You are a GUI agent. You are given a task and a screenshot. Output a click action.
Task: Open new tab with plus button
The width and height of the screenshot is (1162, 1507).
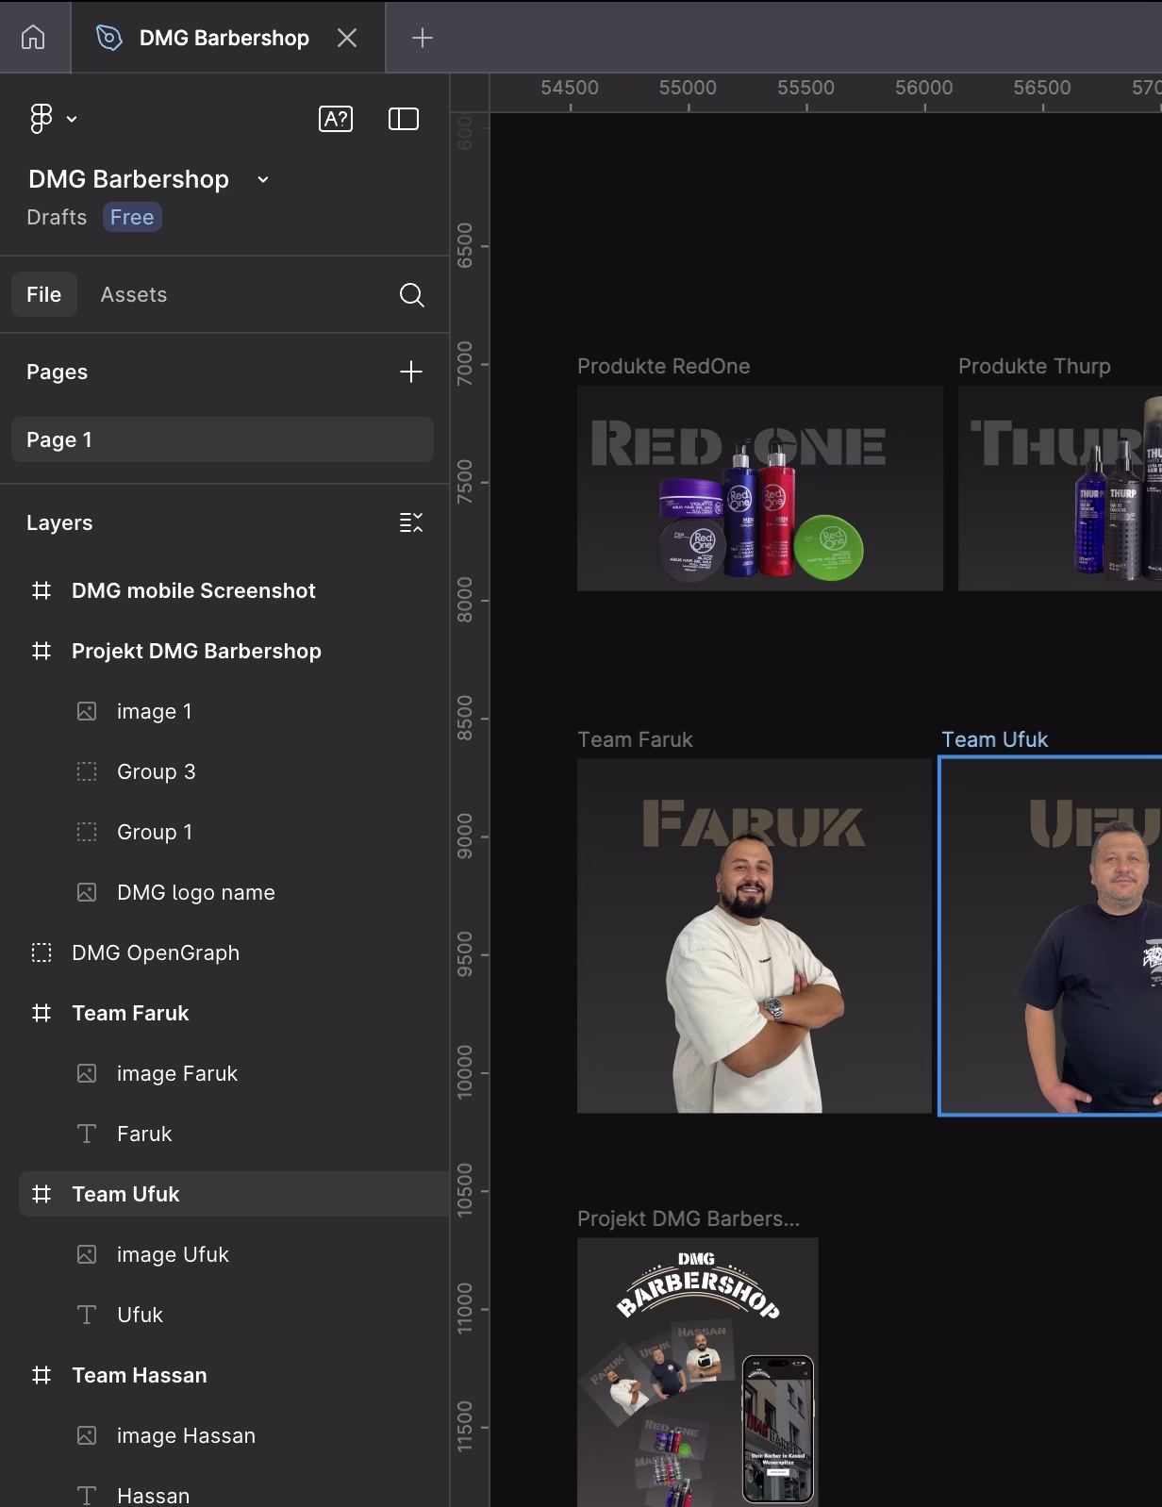tap(423, 38)
